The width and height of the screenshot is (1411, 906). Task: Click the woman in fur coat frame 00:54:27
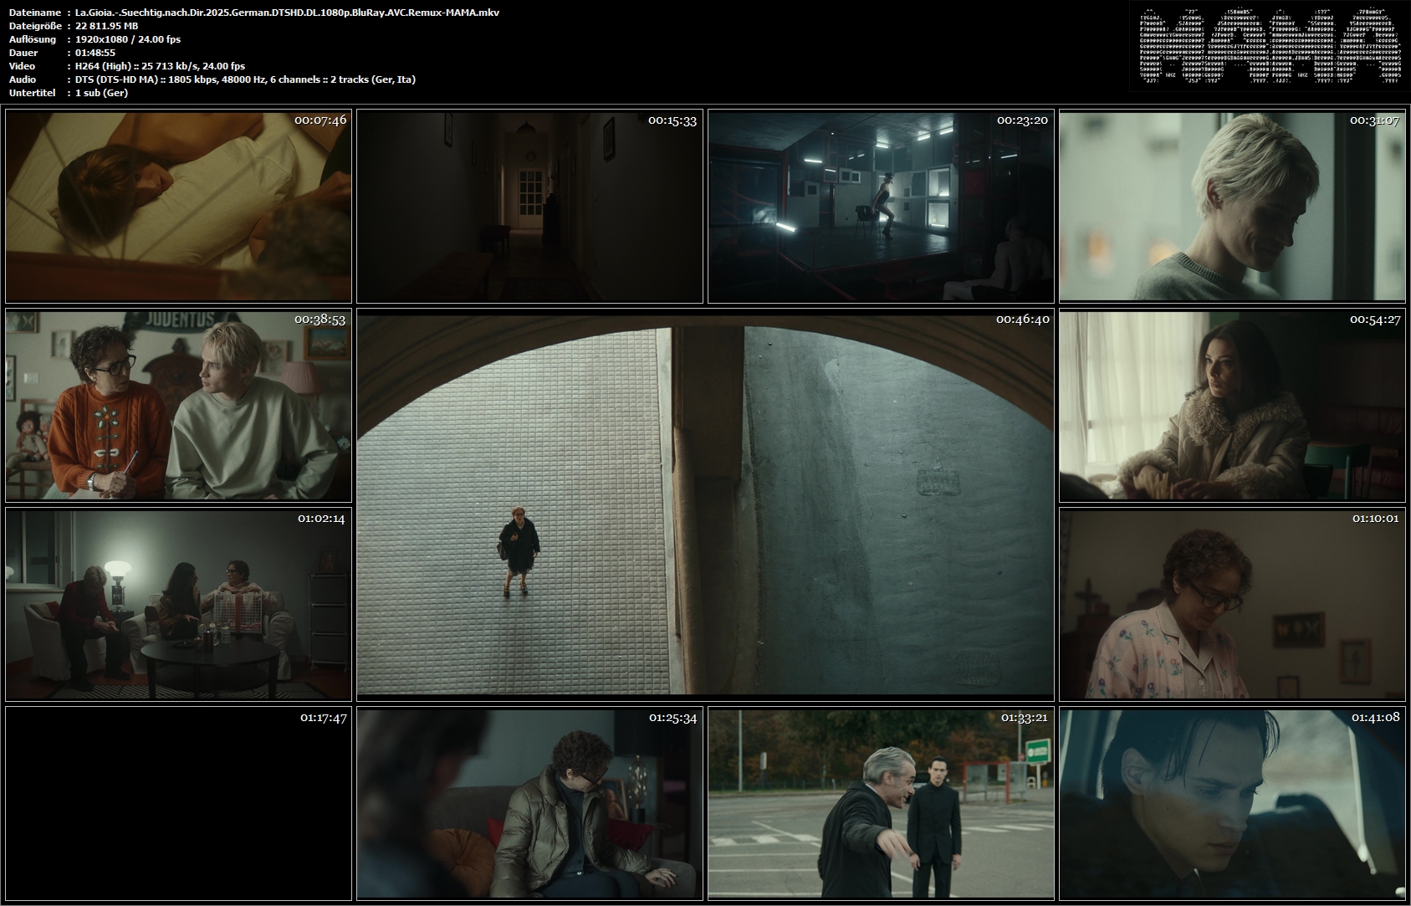(1232, 406)
